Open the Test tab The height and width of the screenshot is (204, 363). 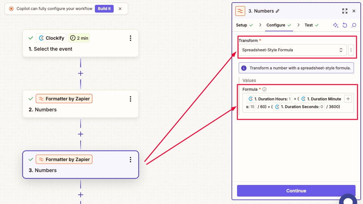coord(309,25)
